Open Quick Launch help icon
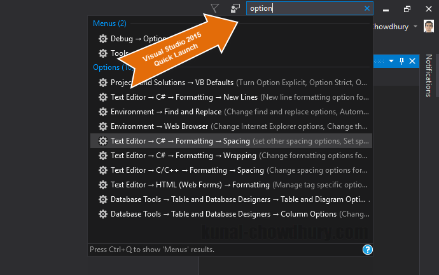 coord(367,250)
